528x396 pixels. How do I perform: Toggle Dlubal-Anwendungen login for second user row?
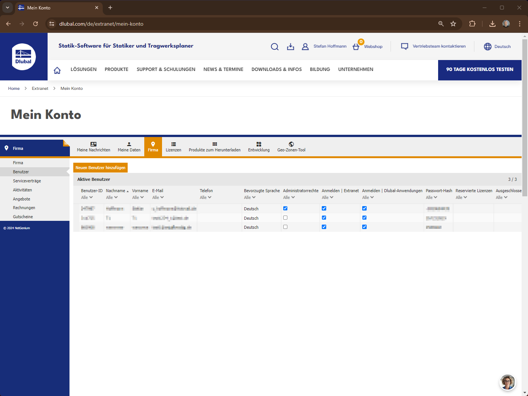coord(364,218)
